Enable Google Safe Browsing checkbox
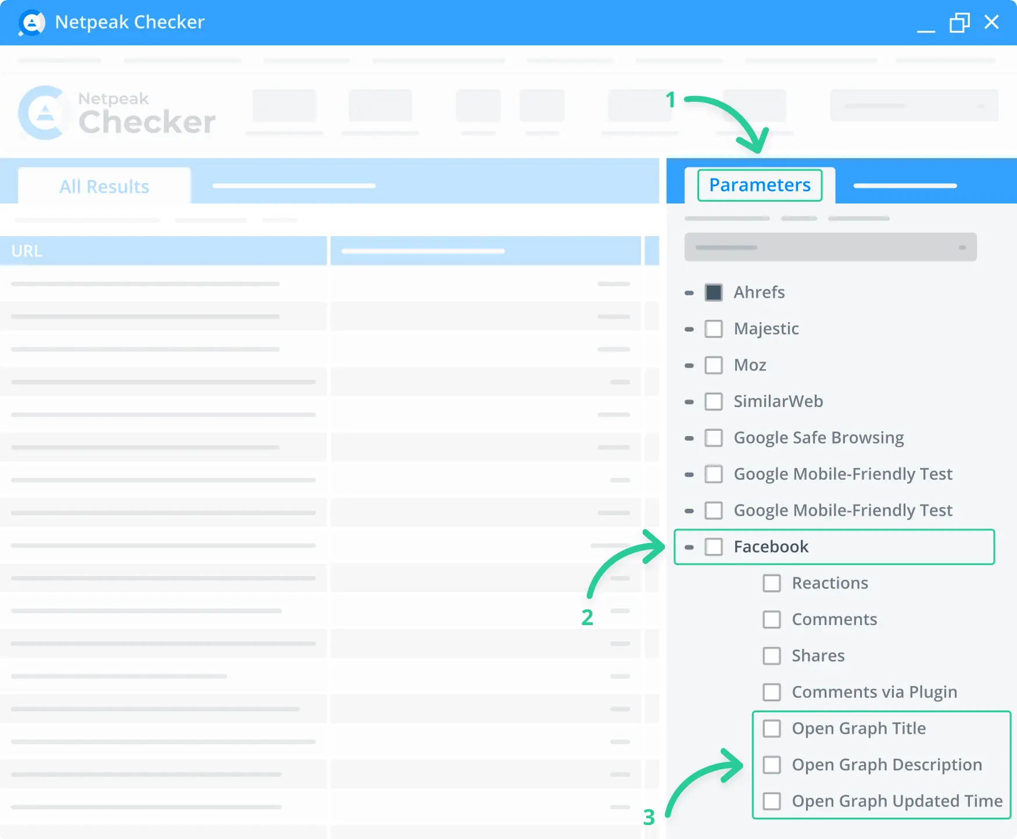The height and width of the screenshot is (839, 1017). coord(714,438)
